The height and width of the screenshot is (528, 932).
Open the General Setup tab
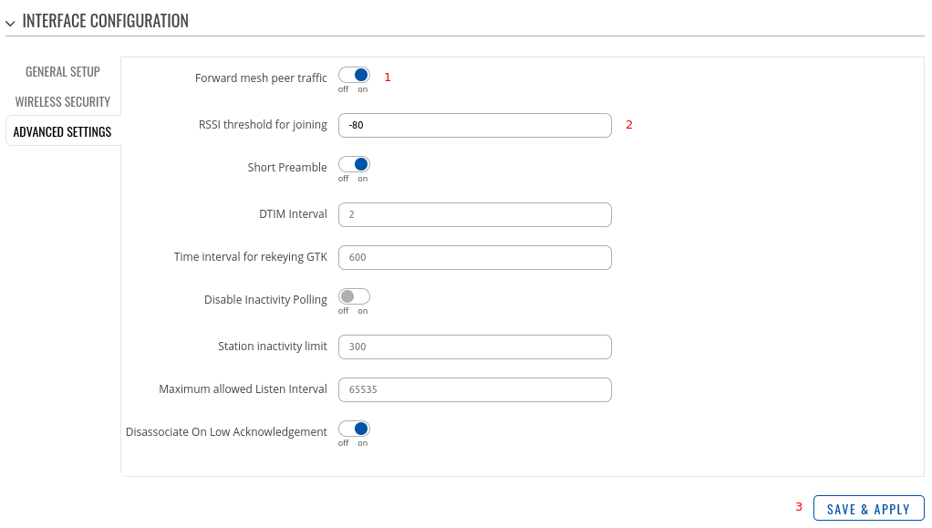[x=62, y=71]
